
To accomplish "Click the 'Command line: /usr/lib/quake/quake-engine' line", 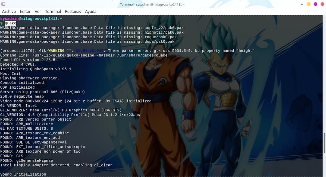I will point(84,55).
